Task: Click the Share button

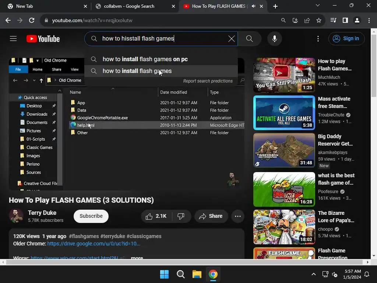Action: pyautogui.click(x=211, y=216)
